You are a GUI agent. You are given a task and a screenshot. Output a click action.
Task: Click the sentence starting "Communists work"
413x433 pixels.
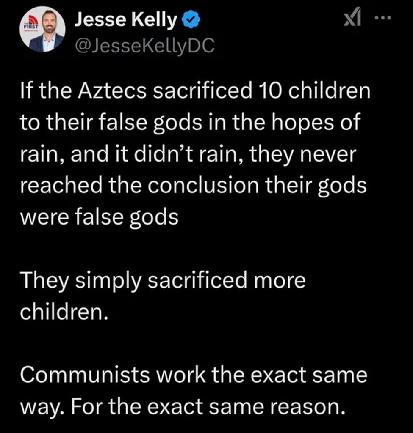[x=193, y=375]
